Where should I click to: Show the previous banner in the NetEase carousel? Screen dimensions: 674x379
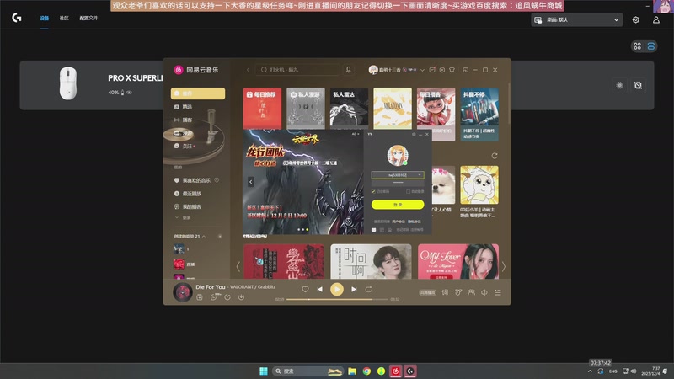(x=238, y=266)
